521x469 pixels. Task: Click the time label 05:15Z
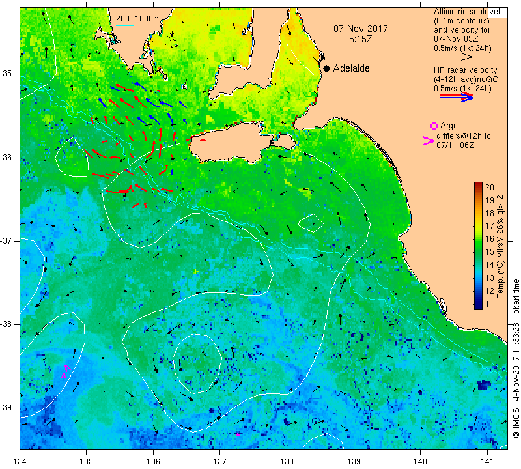358,39
